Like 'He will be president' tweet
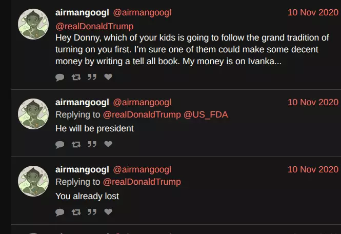Viewport: 341px width, 234px height. coord(108,144)
